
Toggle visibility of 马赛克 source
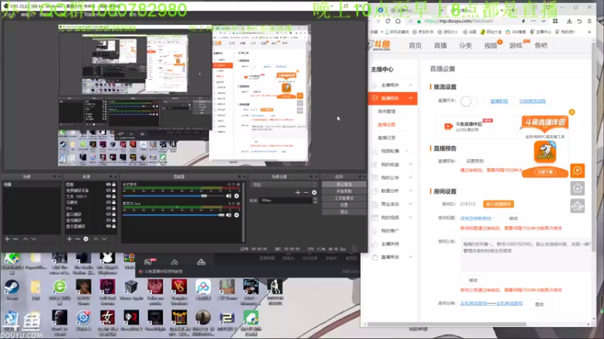108,202
